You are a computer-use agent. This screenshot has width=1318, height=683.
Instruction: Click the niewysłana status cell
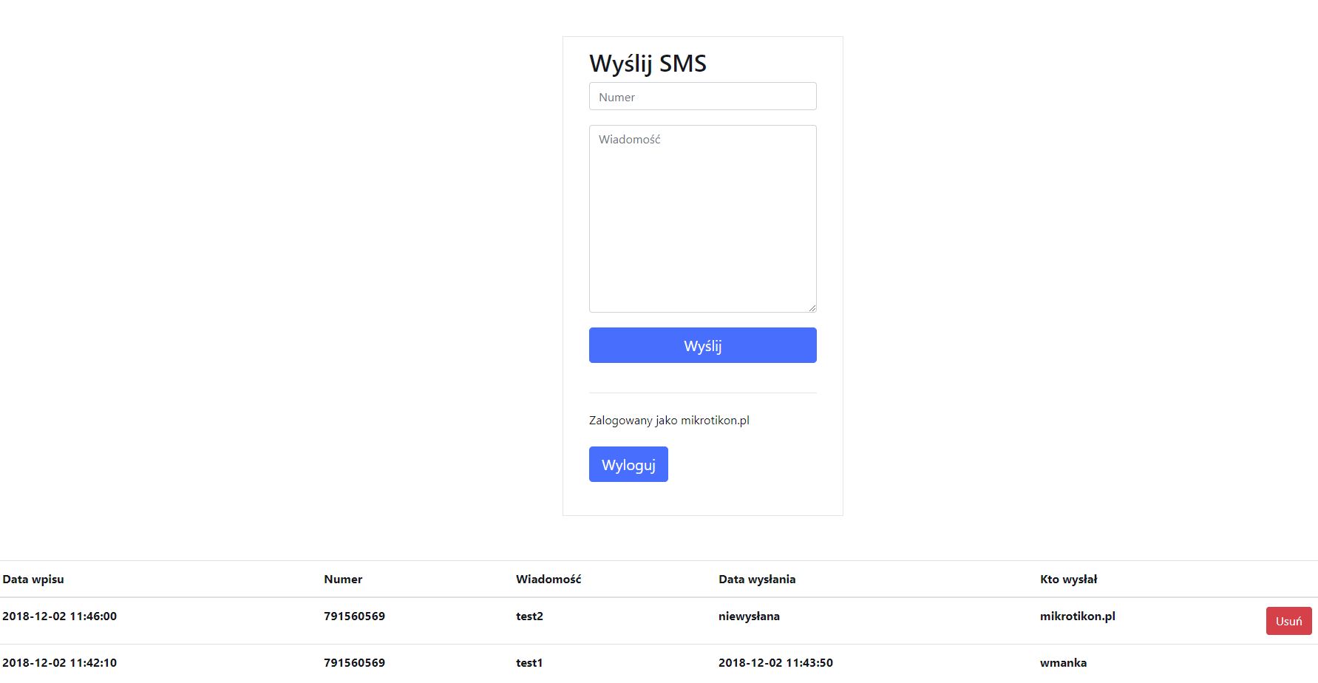749,616
